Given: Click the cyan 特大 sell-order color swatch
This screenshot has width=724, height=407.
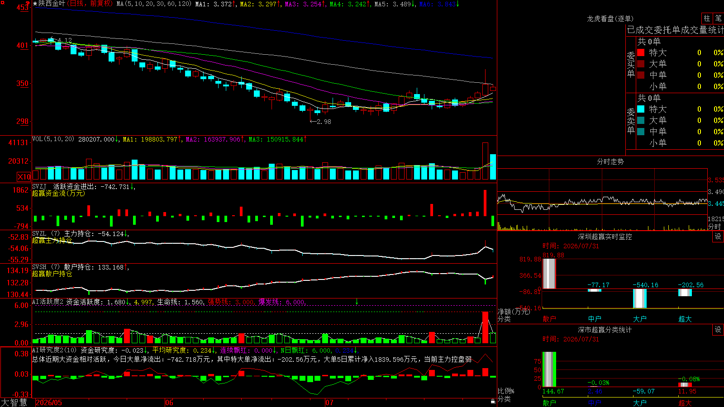Looking at the screenshot, I should (x=641, y=109).
